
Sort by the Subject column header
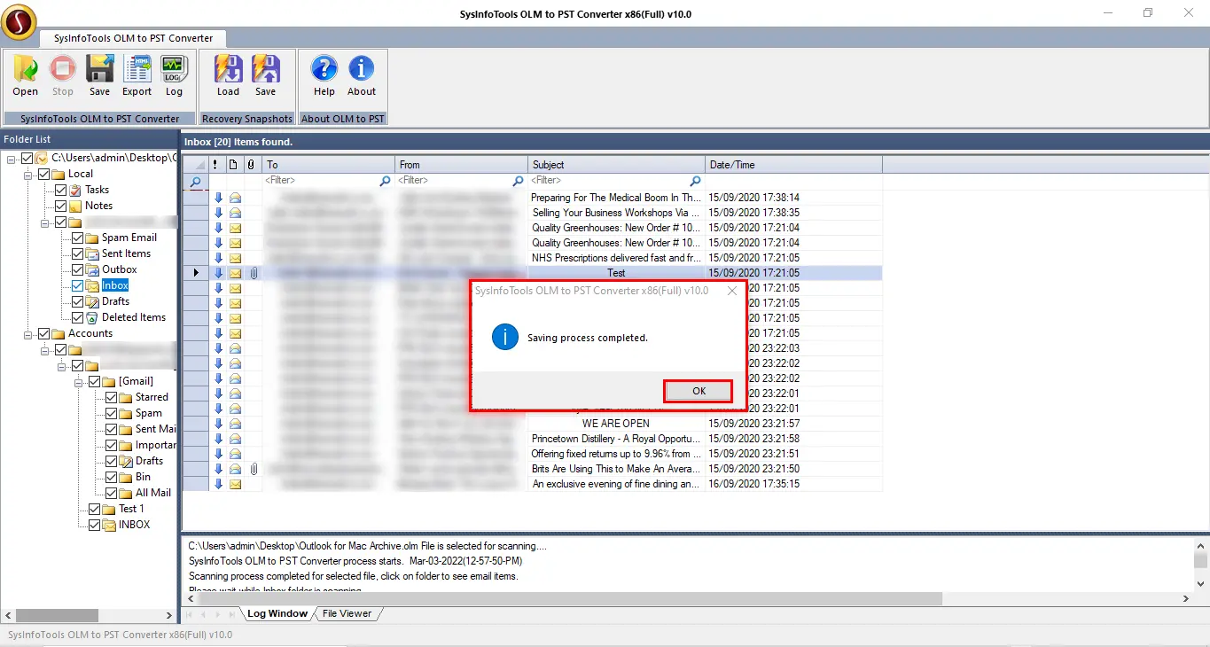click(617, 164)
